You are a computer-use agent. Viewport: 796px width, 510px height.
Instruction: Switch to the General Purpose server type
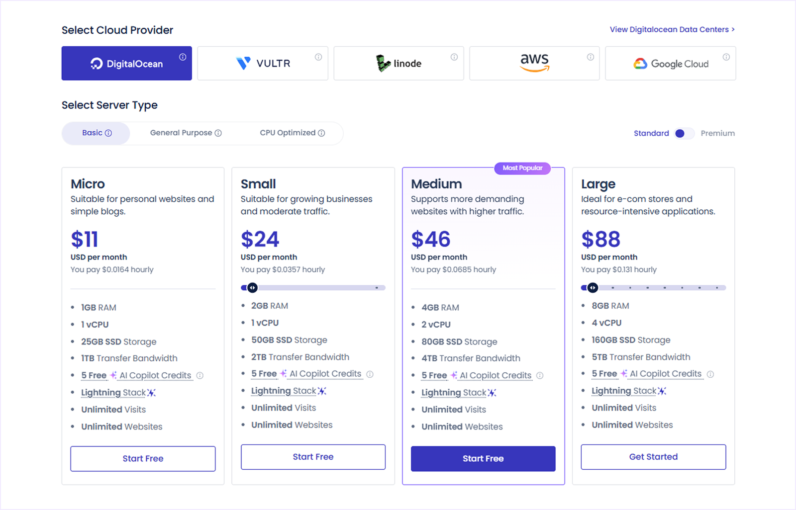point(181,133)
